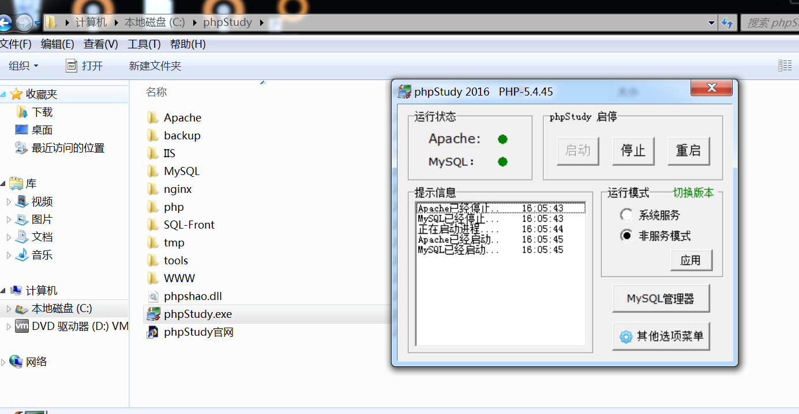This screenshot has height=414, width=799.
Task: Click the forward navigation arrow
Action: [x=24, y=23]
